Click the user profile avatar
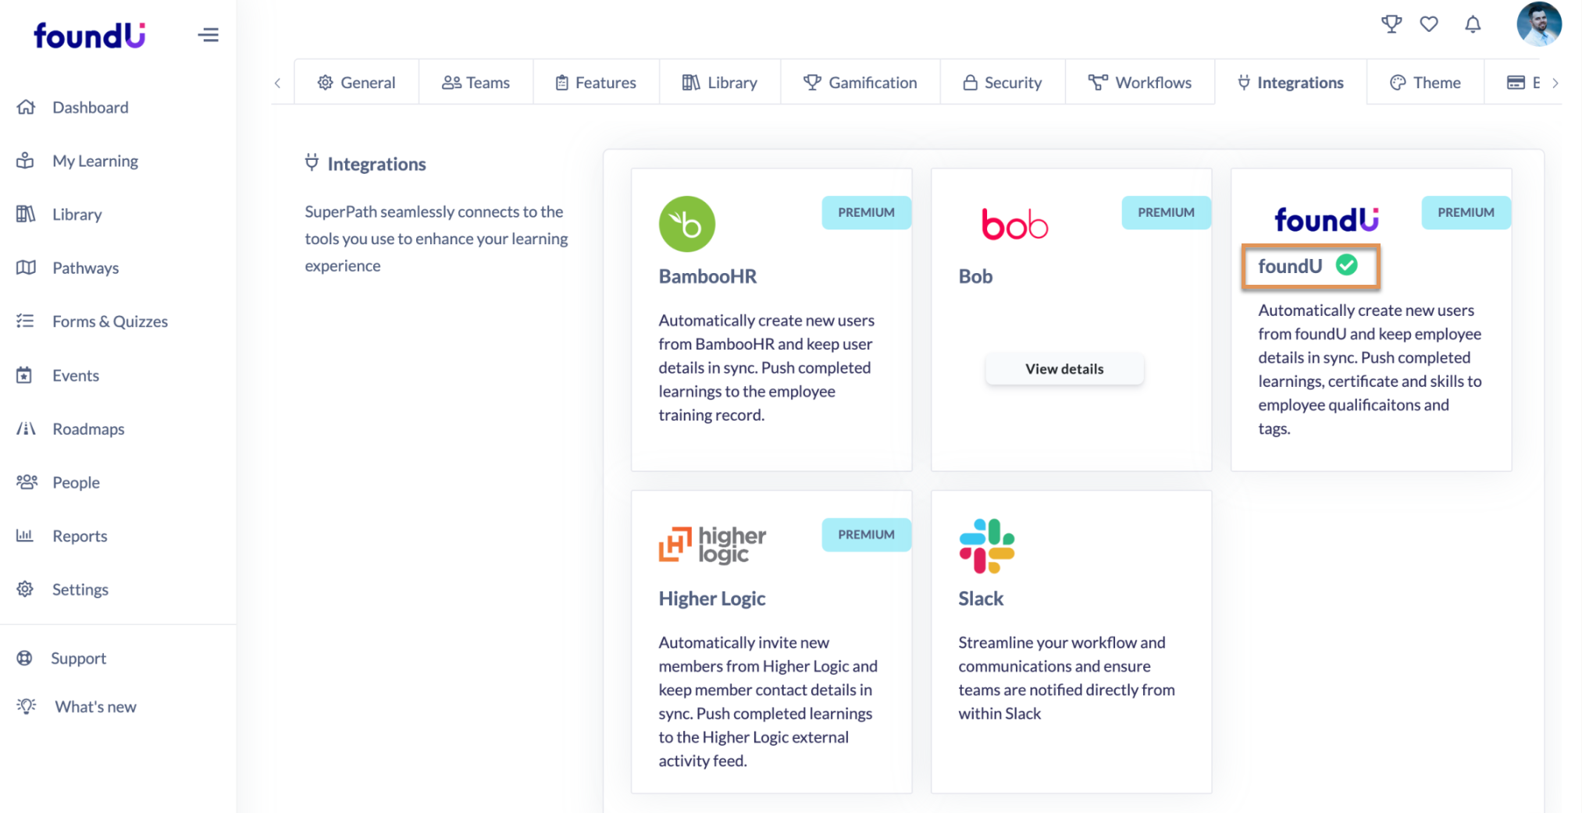Viewport: 1582px width, 813px height. pos(1538,24)
